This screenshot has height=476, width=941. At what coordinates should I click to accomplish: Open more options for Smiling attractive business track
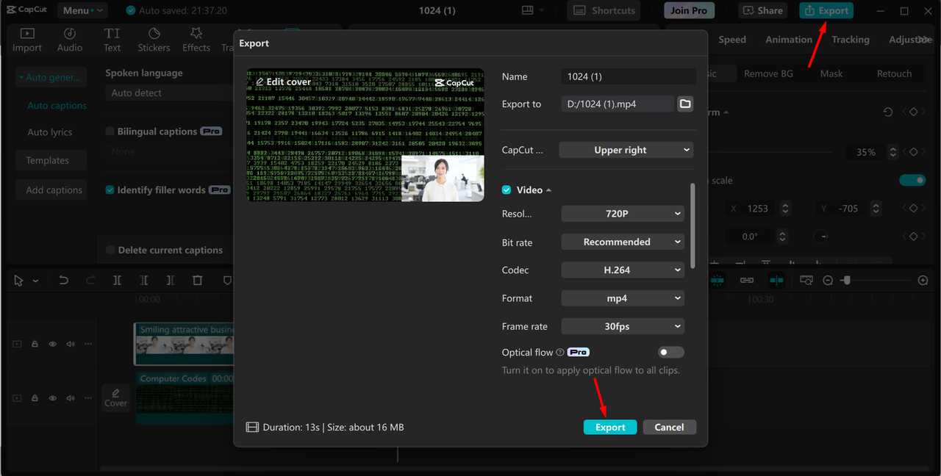88,344
